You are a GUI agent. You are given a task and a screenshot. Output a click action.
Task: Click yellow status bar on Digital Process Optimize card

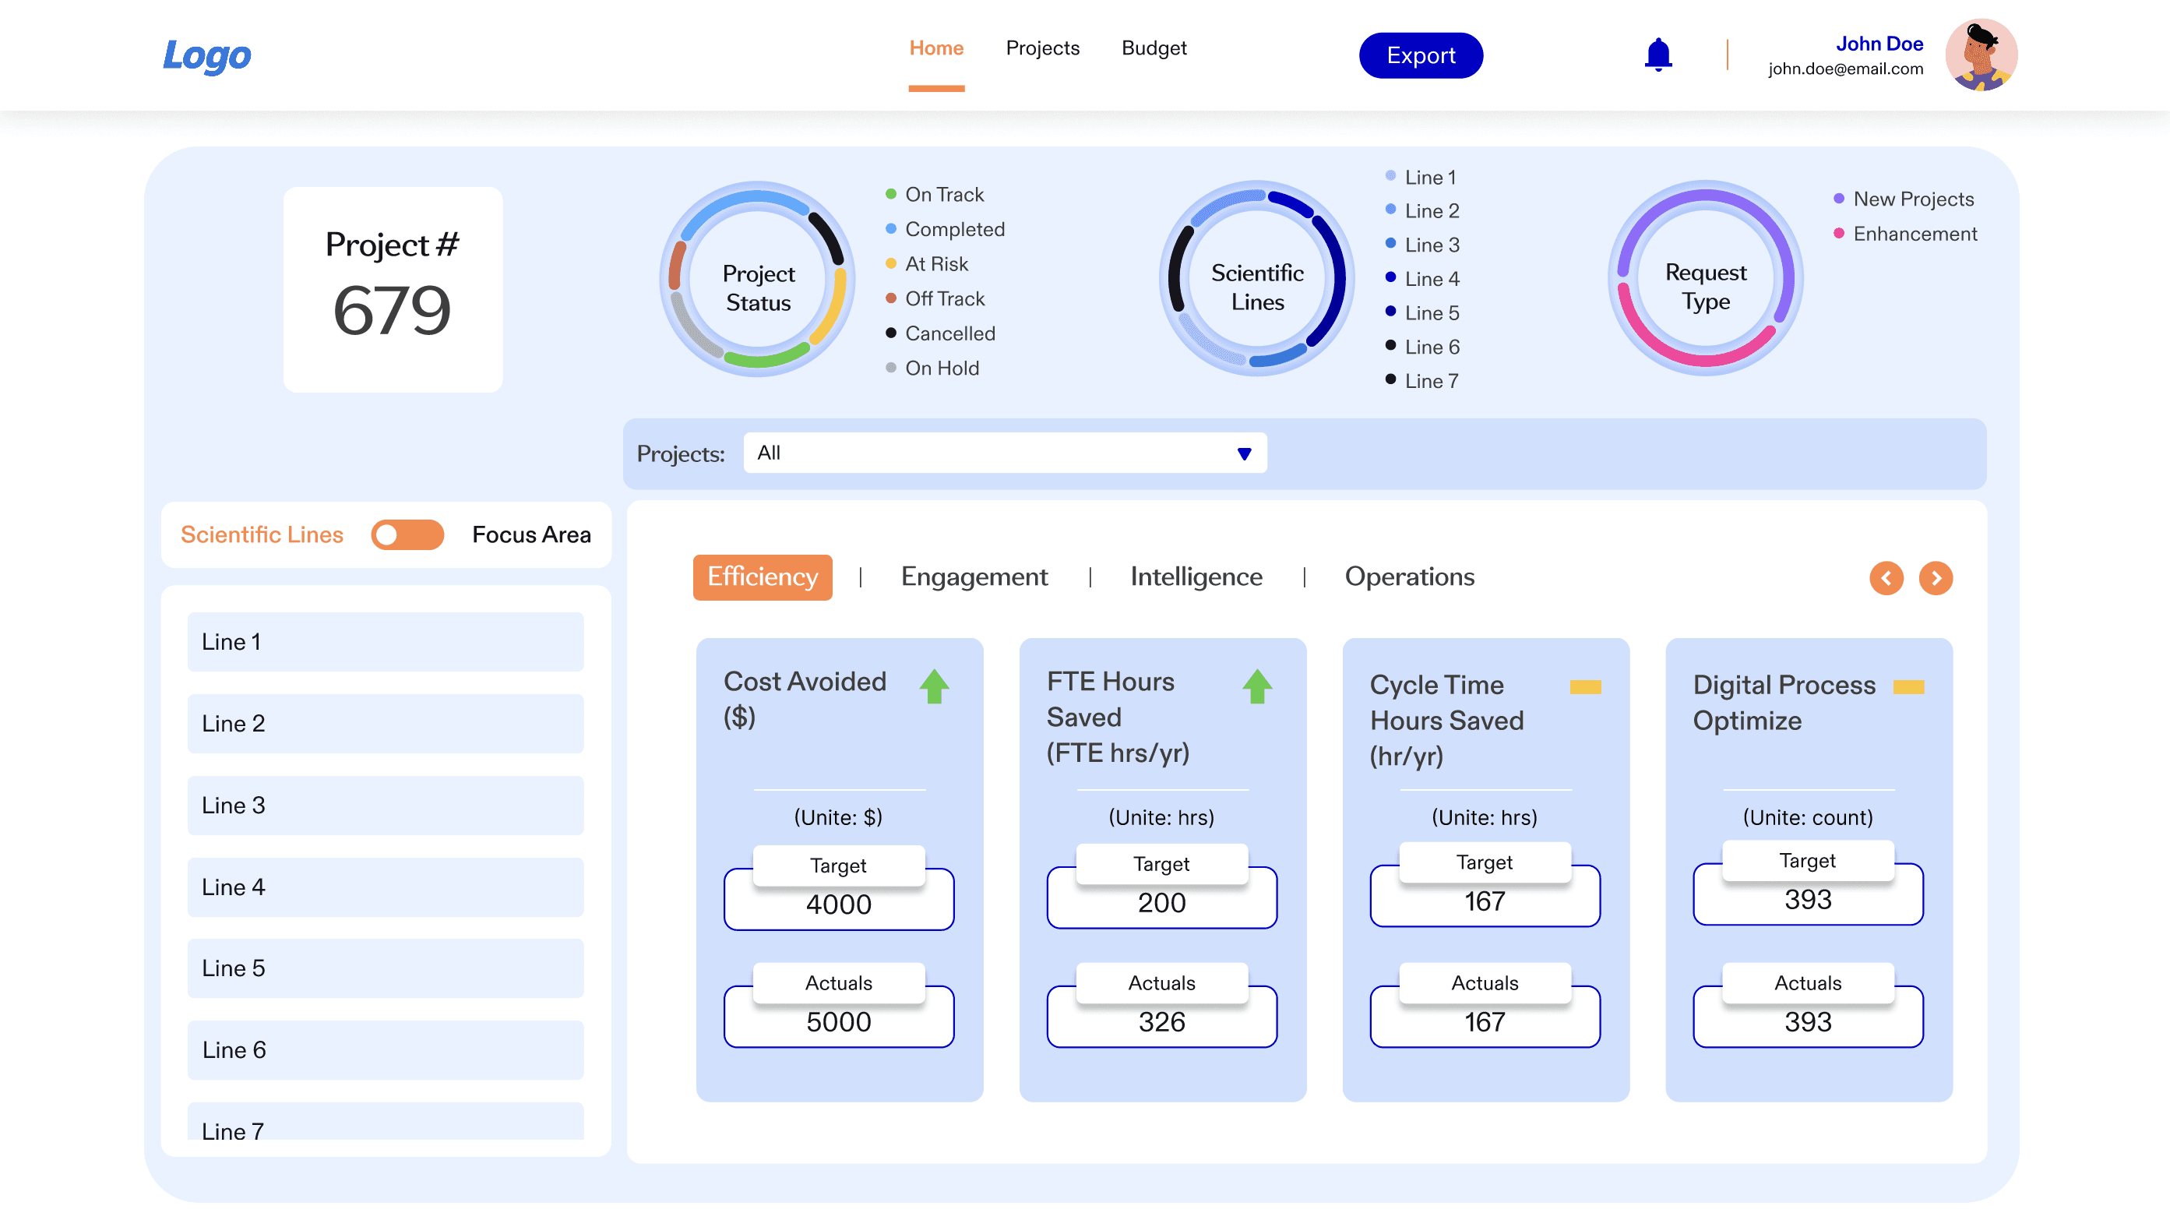point(1908,687)
